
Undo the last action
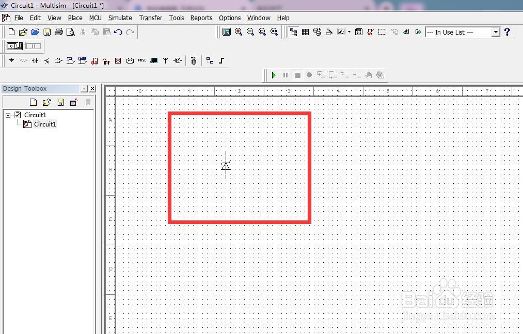(x=118, y=32)
